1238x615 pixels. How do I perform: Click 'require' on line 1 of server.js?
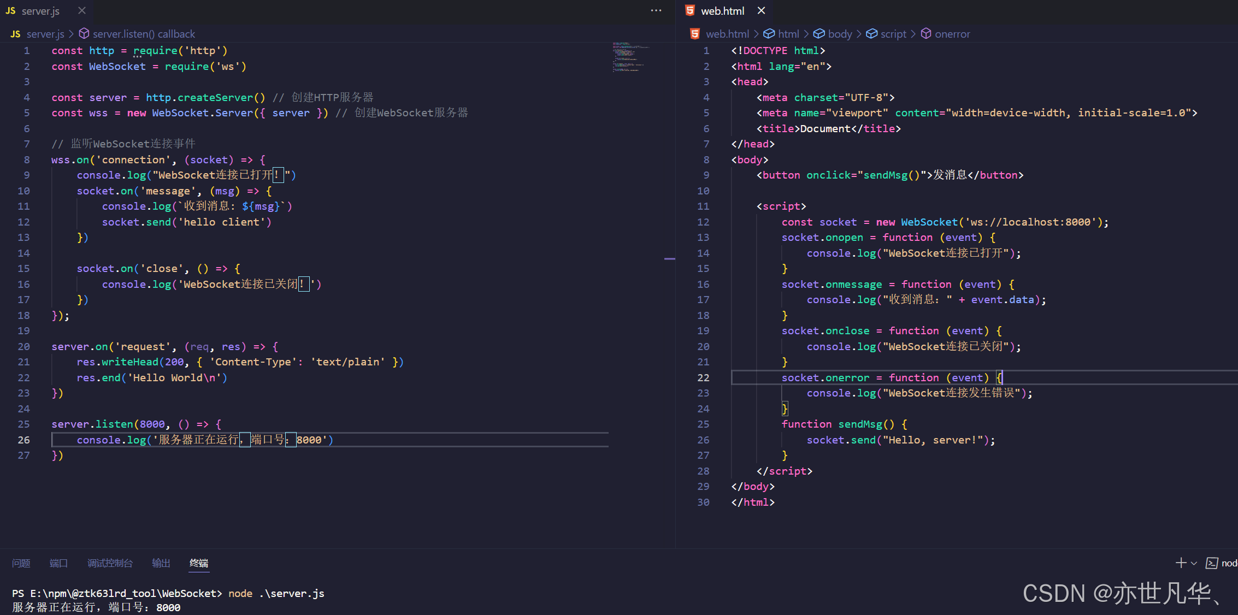[155, 51]
